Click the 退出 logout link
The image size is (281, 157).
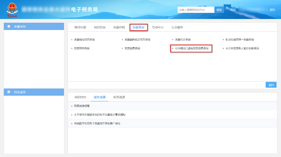pos(272,10)
